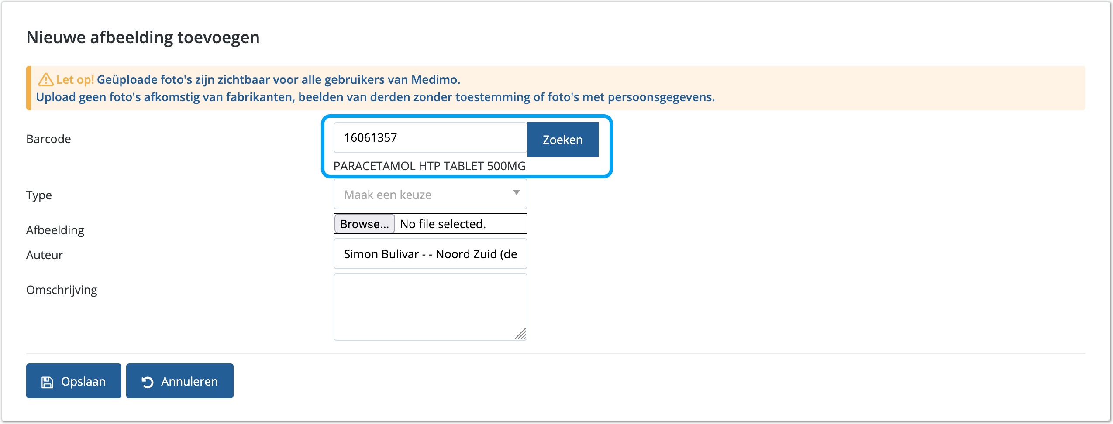Click the warning triangle icon in the alert

click(x=46, y=80)
